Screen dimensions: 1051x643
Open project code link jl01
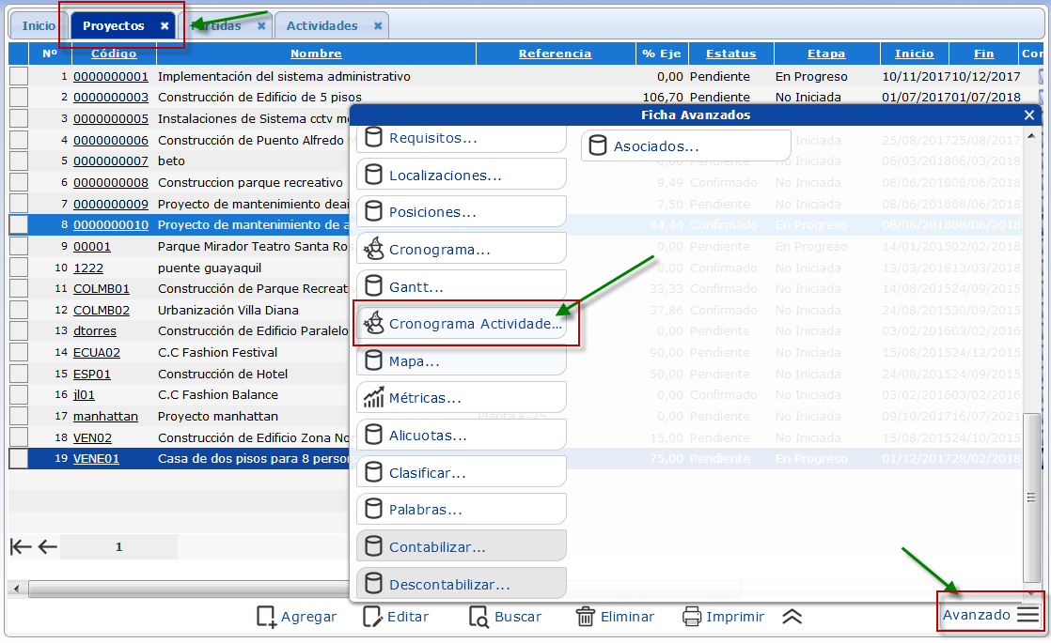[x=84, y=395]
